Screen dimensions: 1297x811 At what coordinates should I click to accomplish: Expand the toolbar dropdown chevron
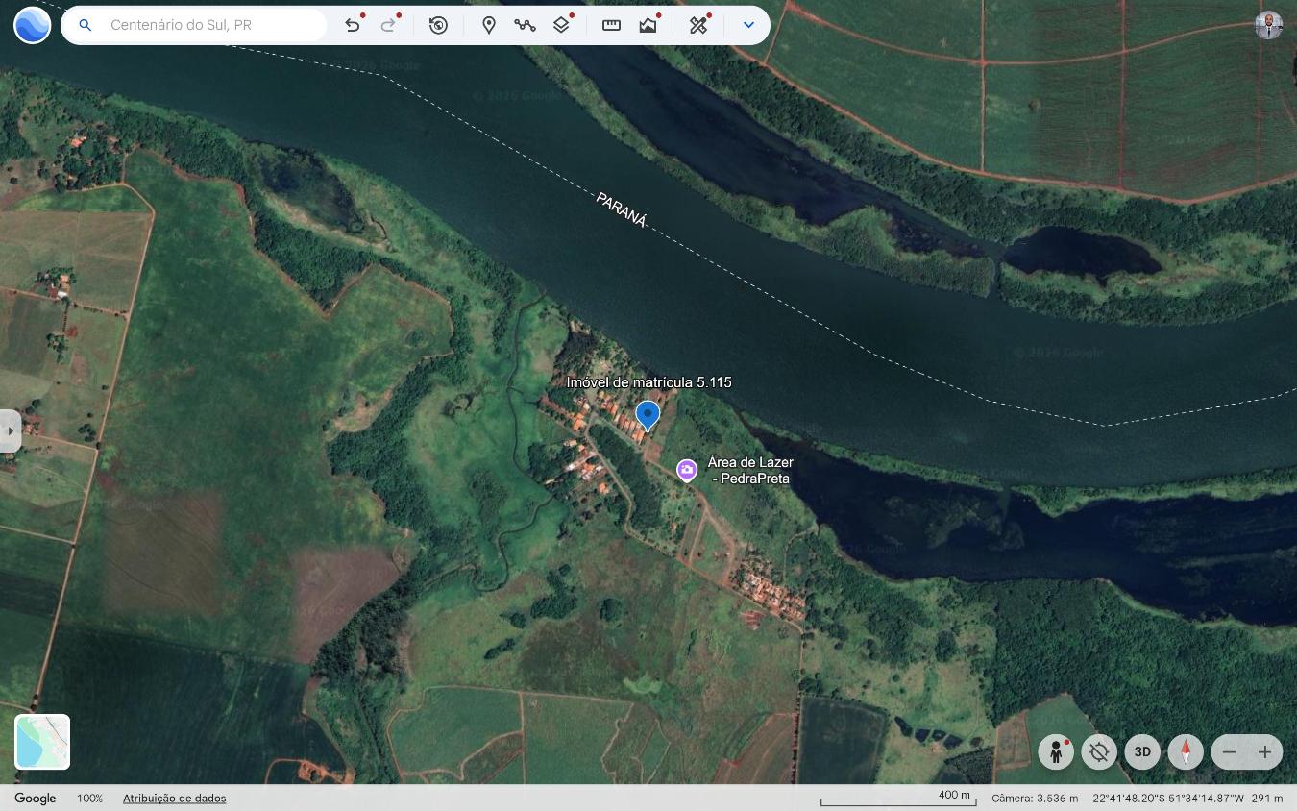coord(748,25)
